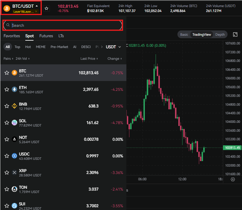
Task: Favorite the NOT pair star
Action: point(7,139)
